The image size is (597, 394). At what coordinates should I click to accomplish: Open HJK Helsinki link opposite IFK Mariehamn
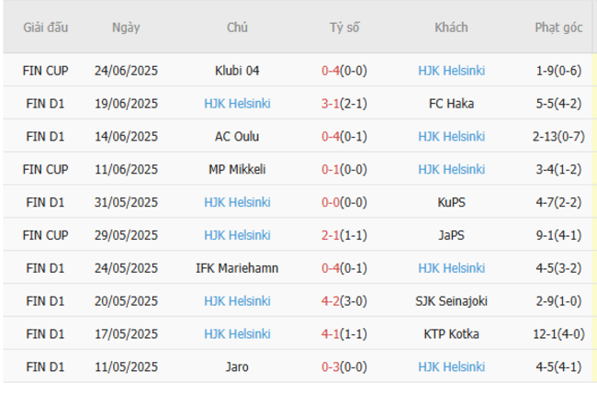click(451, 269)
